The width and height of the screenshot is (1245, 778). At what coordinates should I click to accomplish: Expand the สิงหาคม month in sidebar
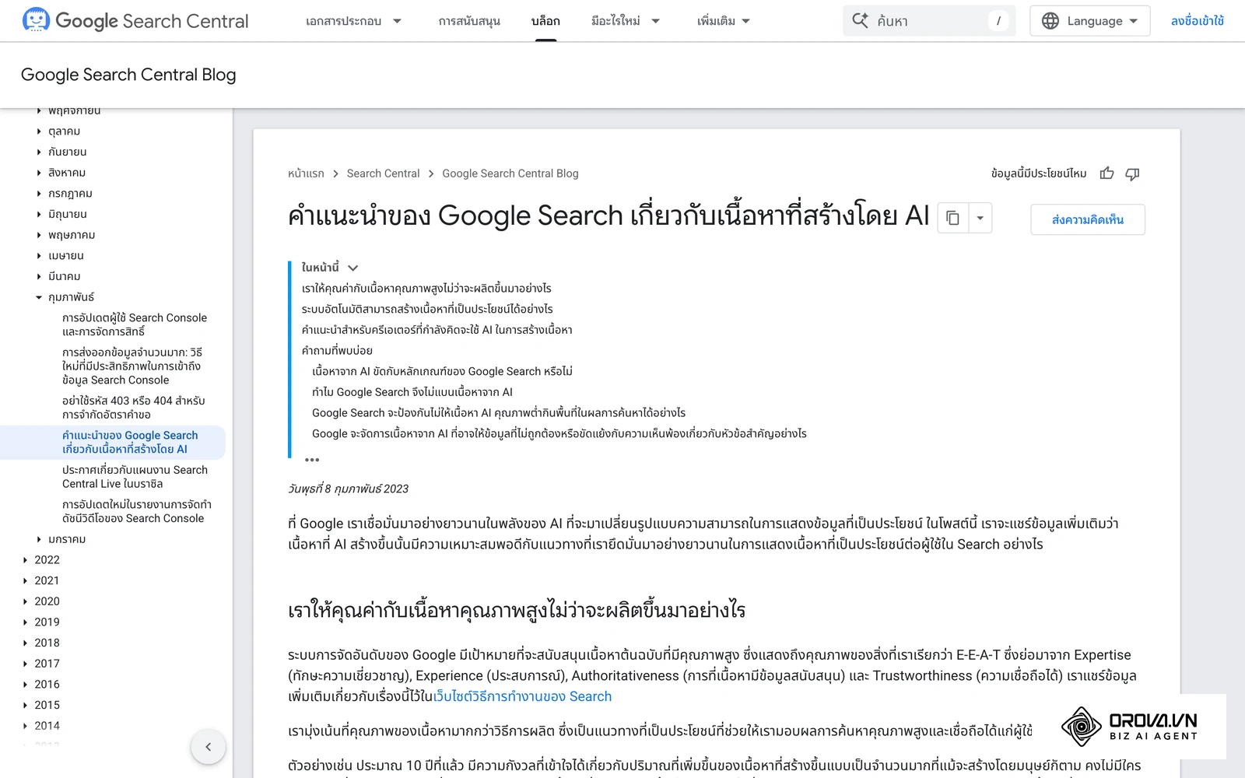pyautogui.click(x=39, y=173)
